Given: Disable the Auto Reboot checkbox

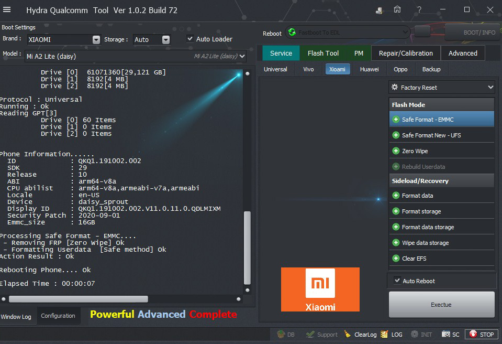Looking at the screenshot, I should tap(397, 281).
